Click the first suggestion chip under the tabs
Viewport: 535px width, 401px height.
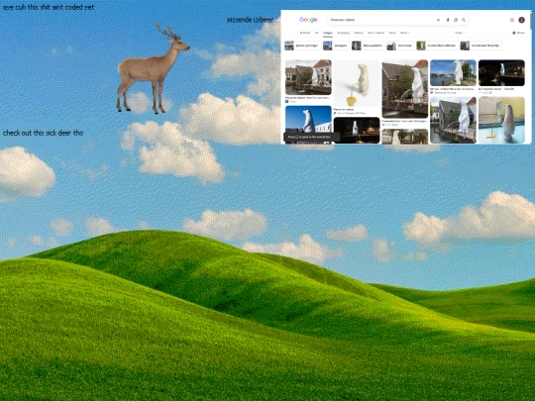[x=302, y=46]
